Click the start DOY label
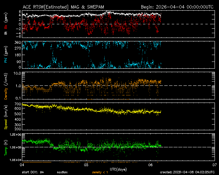The width and height of the screenshot is (219, 175). 34,172
